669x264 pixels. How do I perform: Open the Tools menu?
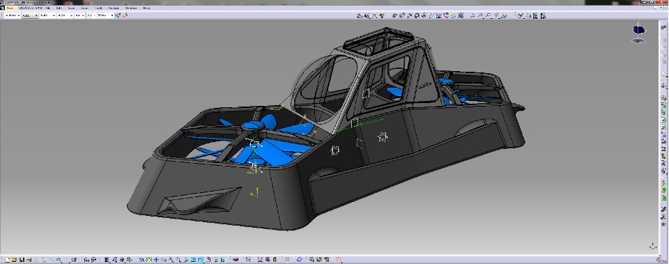coord(98,8)
